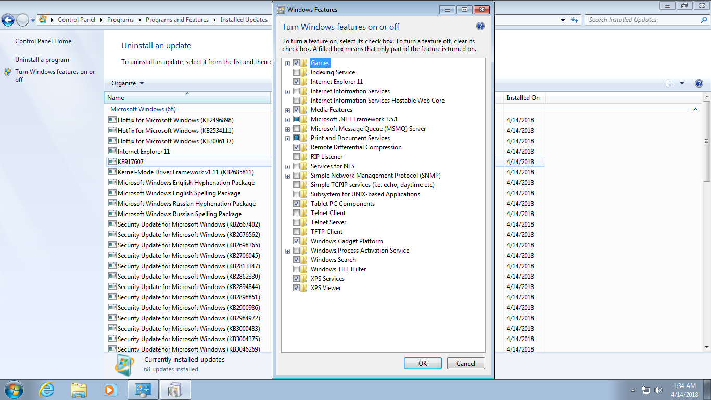Expand Print and Document Services node
This screenshot has height=400, width=711.
pos(287,139)
